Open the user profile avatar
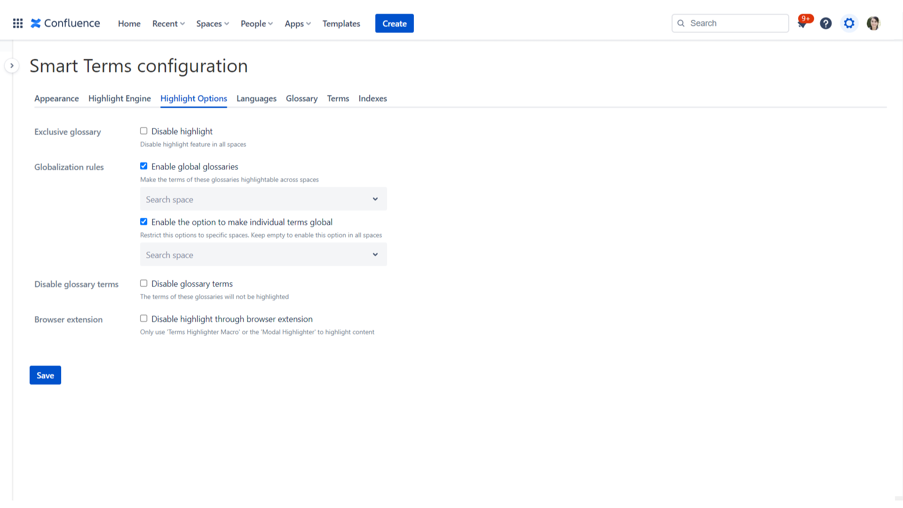This screenshot has height=508, width=903. pos(873,24)
